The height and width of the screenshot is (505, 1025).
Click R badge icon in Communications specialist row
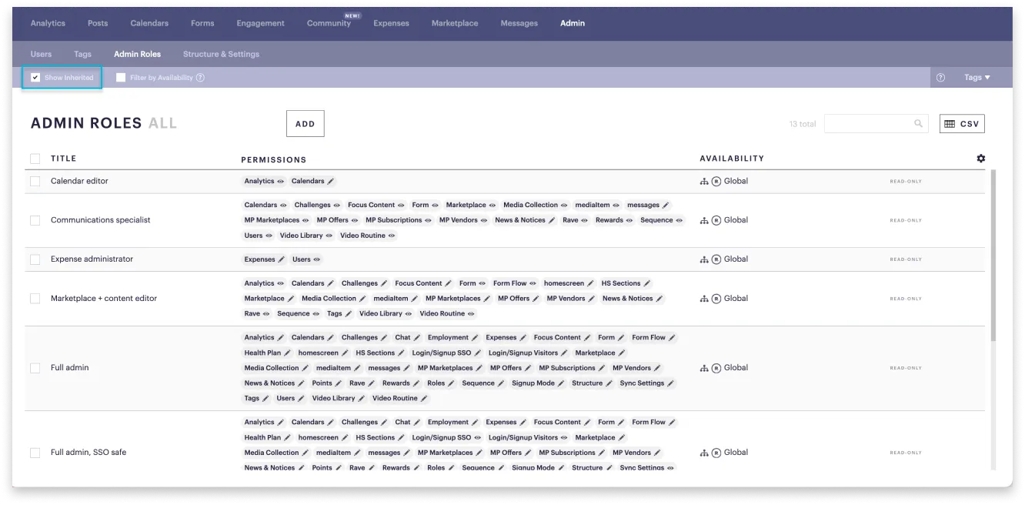716,220
